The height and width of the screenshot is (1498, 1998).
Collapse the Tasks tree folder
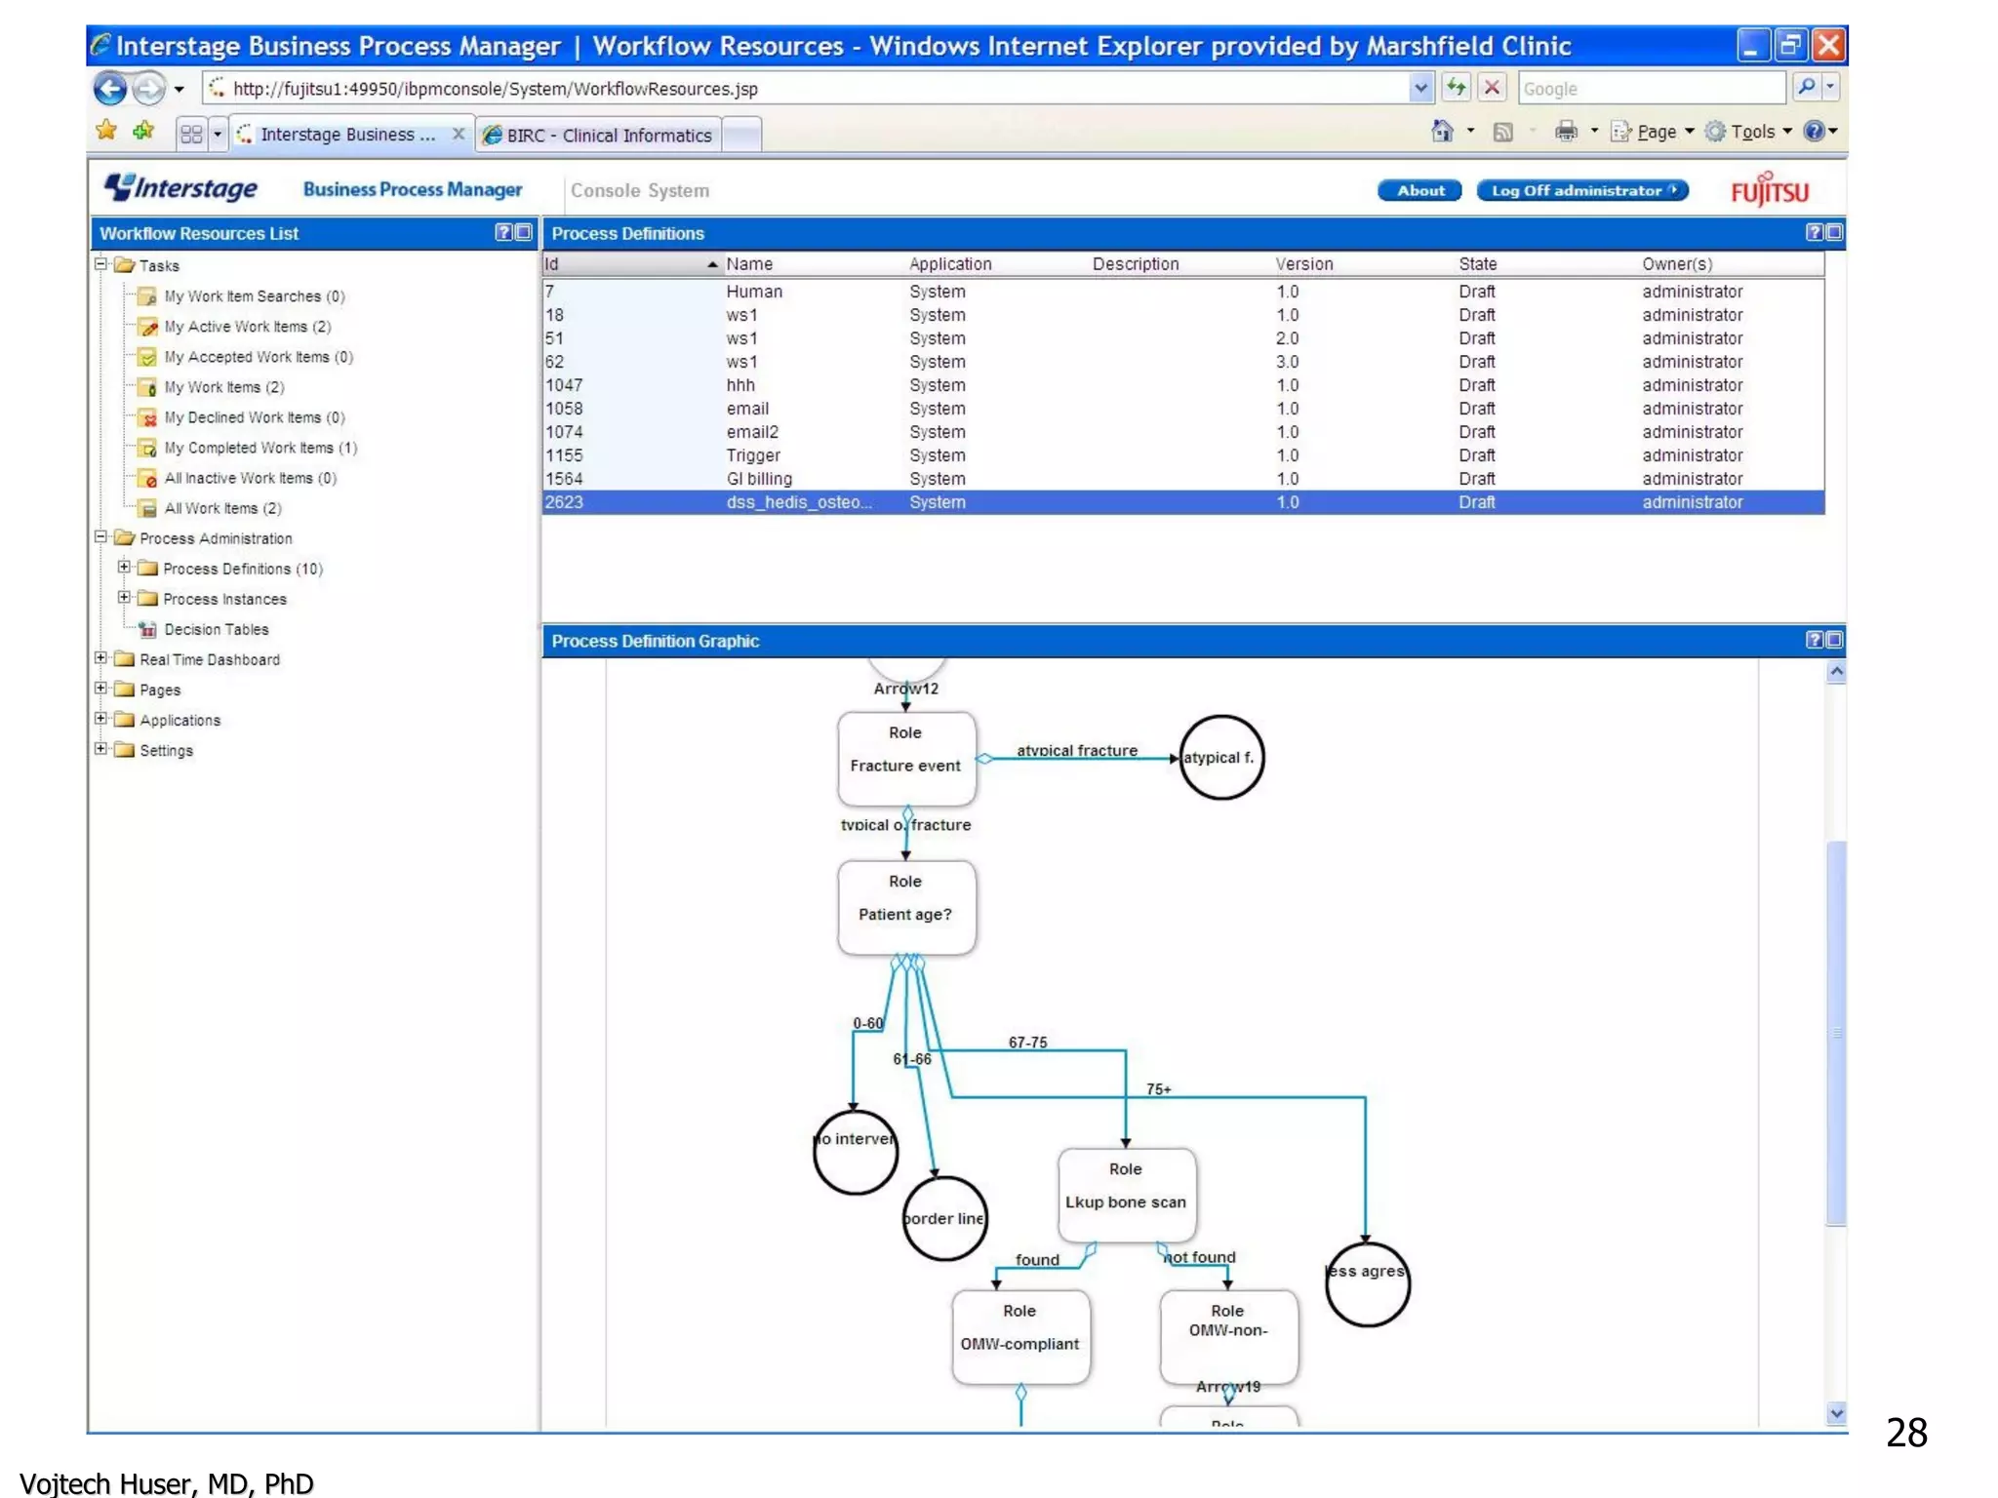point(100,264)
